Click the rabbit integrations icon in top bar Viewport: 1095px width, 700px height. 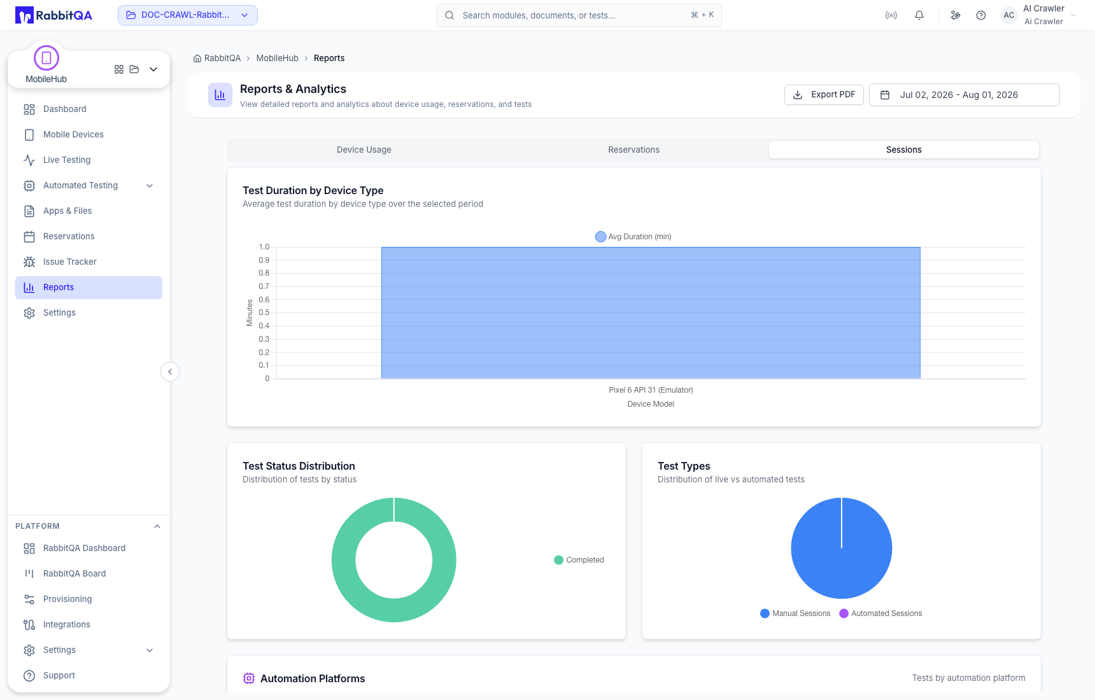(956, 15)
